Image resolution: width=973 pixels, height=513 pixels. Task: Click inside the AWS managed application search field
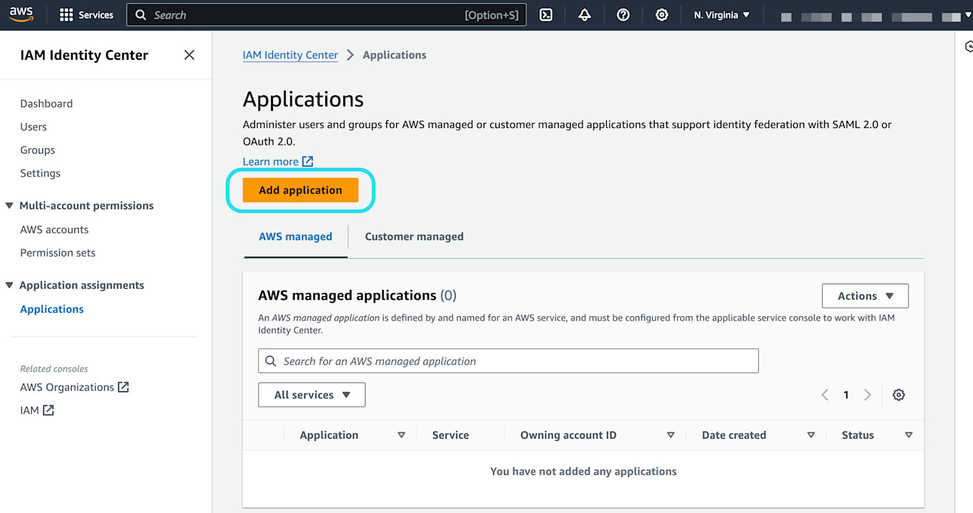click(486, 361)
